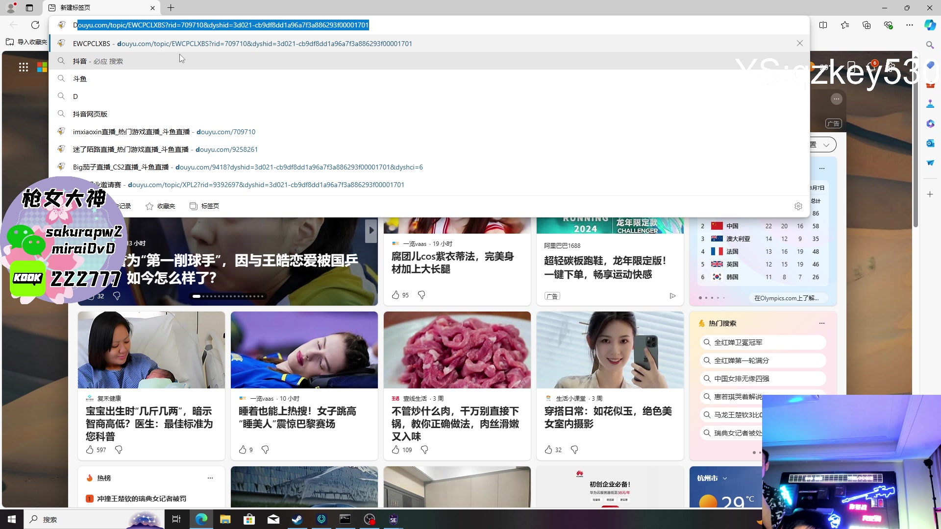941x529 pixels.
Task: Like the 宝宝出生时 article showing 597
Action: pyautogui.click(x=90, y=450)
